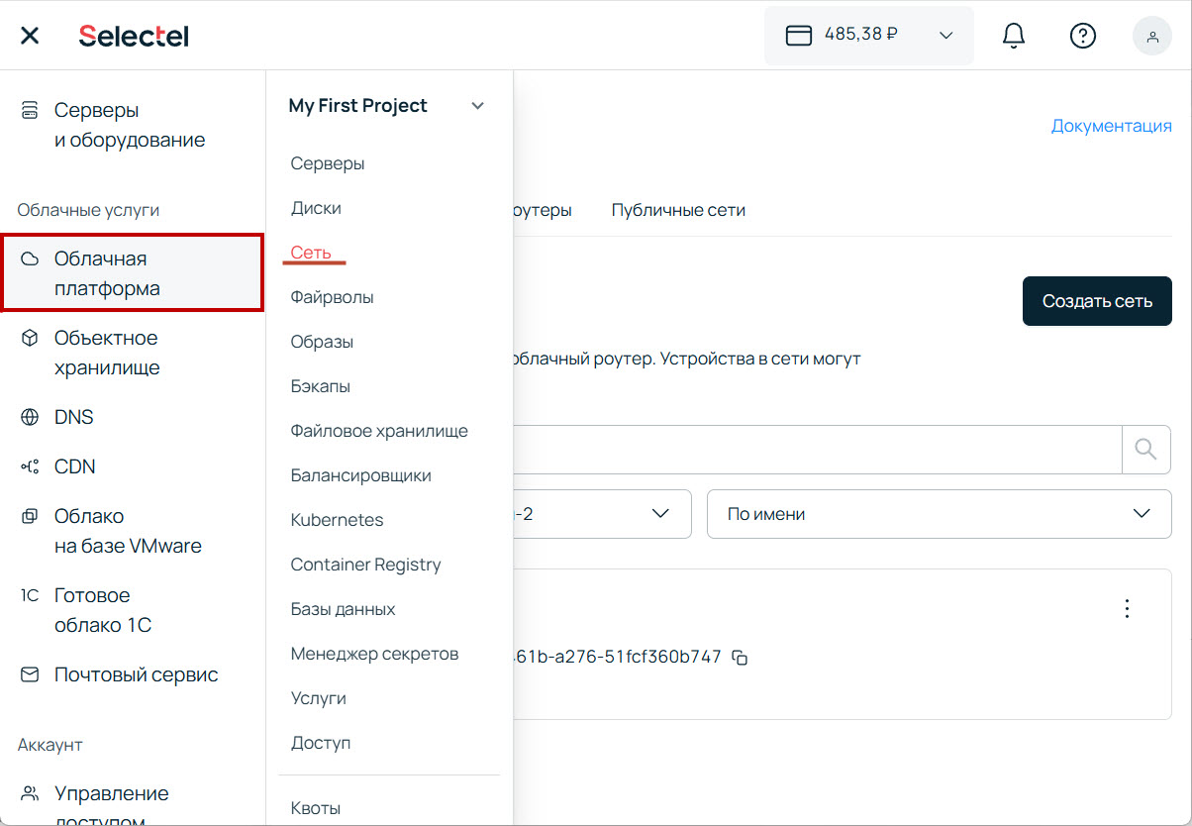
Task: Select Объектное хранилище in the sidebar
Action: click(106, 353)
